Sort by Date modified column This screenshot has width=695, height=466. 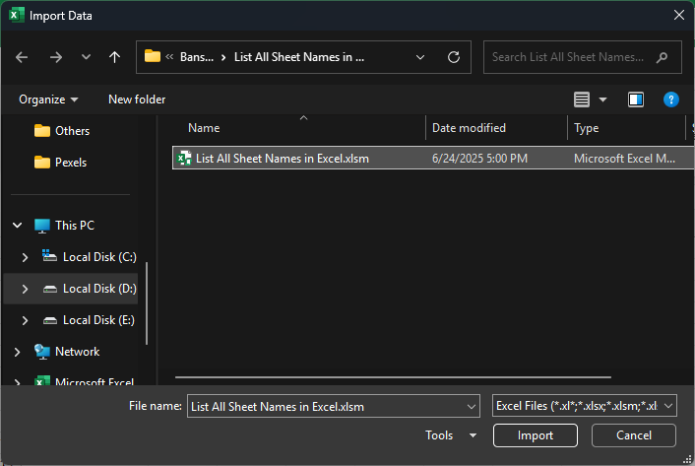(469, 128)
